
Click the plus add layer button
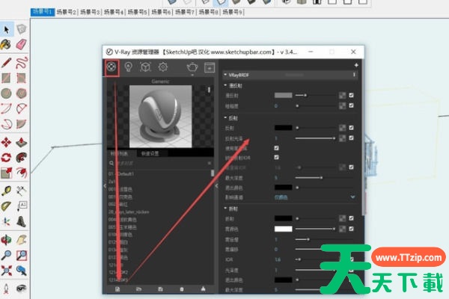pos(356,65)
